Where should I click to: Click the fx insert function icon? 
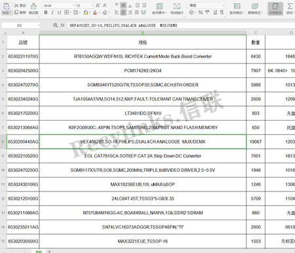(62, 26)
